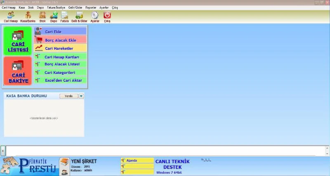This screenshot has width=330, height=176.
Task: Click the Cari Ekle person icon
Action: (38, 31)
